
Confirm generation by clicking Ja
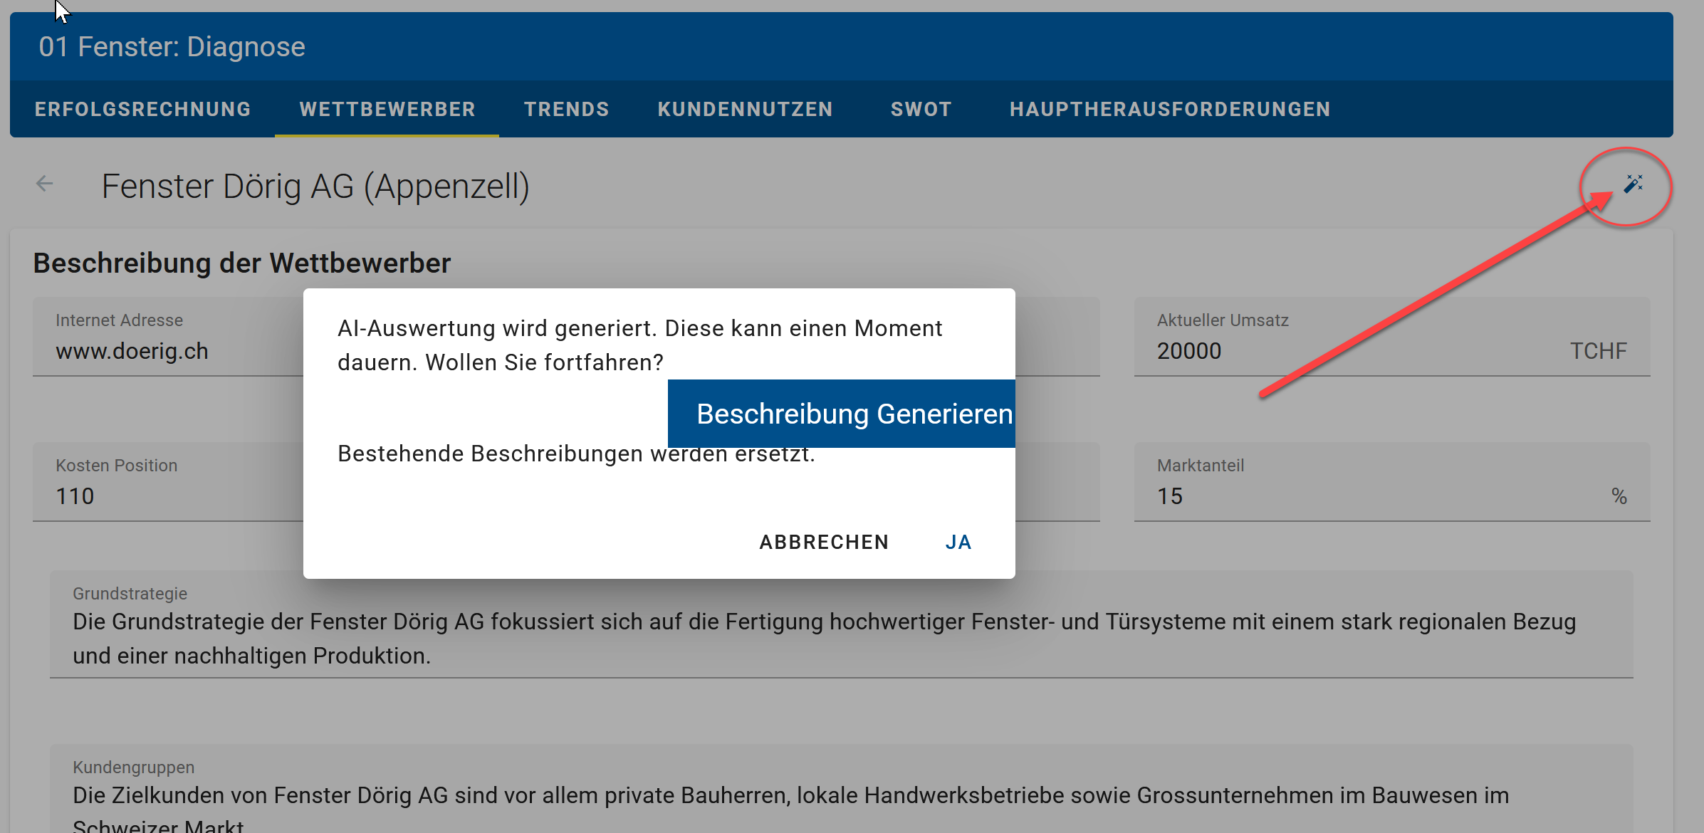click(958, 543)
